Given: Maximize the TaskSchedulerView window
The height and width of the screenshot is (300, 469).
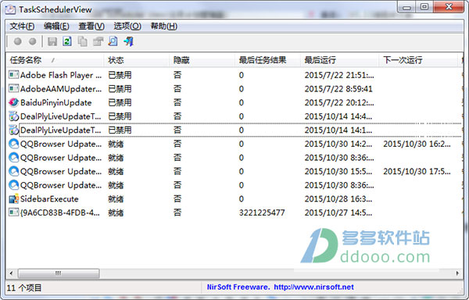Looking at the screenshot, I should coord(424,6).
